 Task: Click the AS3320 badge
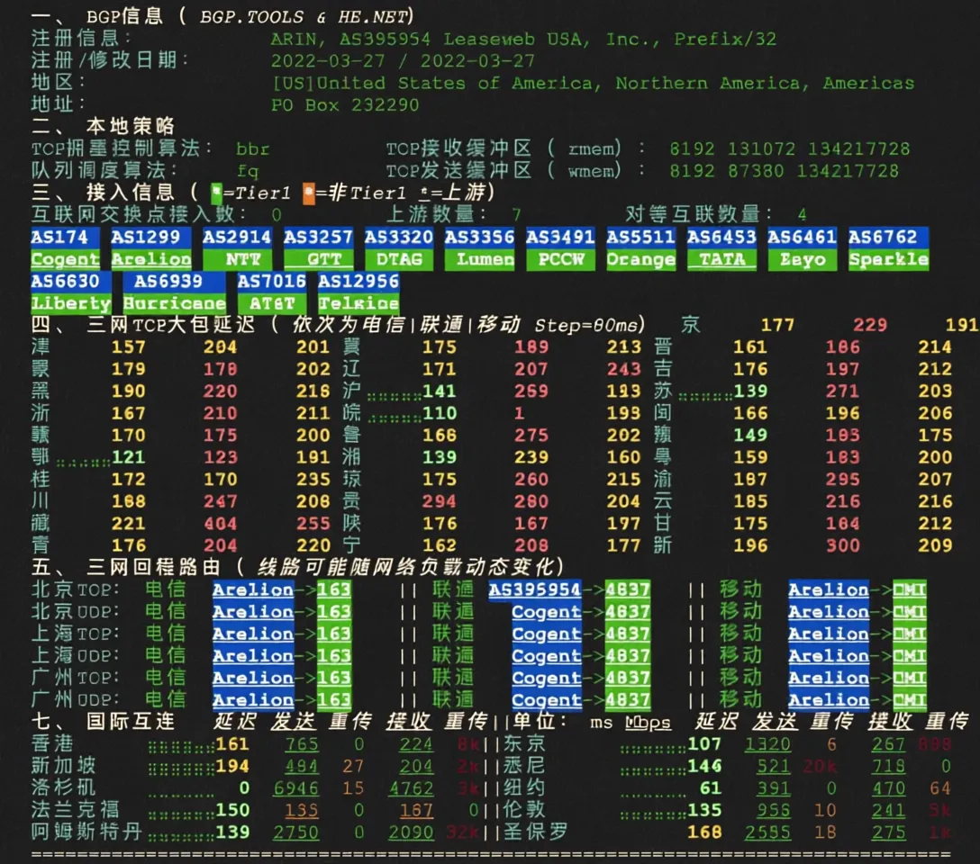point(399,238)
